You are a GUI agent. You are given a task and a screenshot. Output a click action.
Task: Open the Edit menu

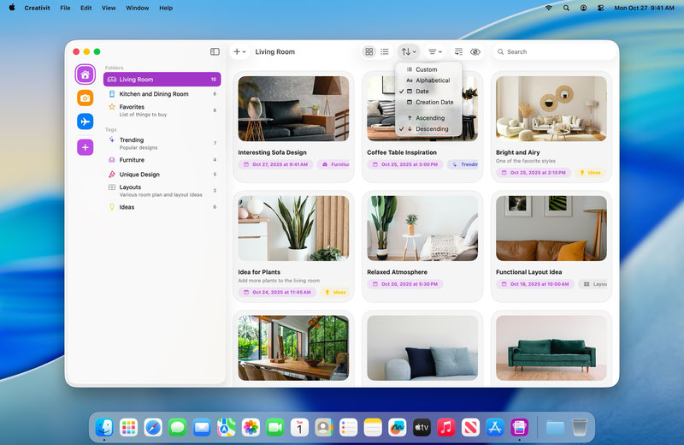(86, 8)
